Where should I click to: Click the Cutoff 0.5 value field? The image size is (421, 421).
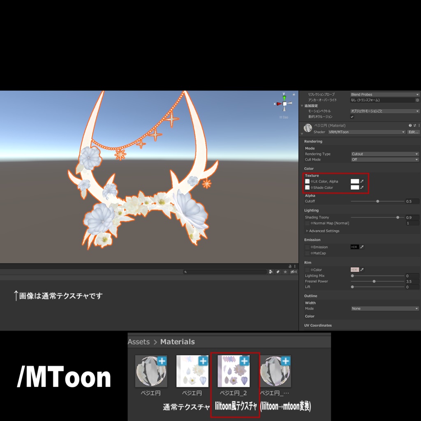[x=412, y=201]
